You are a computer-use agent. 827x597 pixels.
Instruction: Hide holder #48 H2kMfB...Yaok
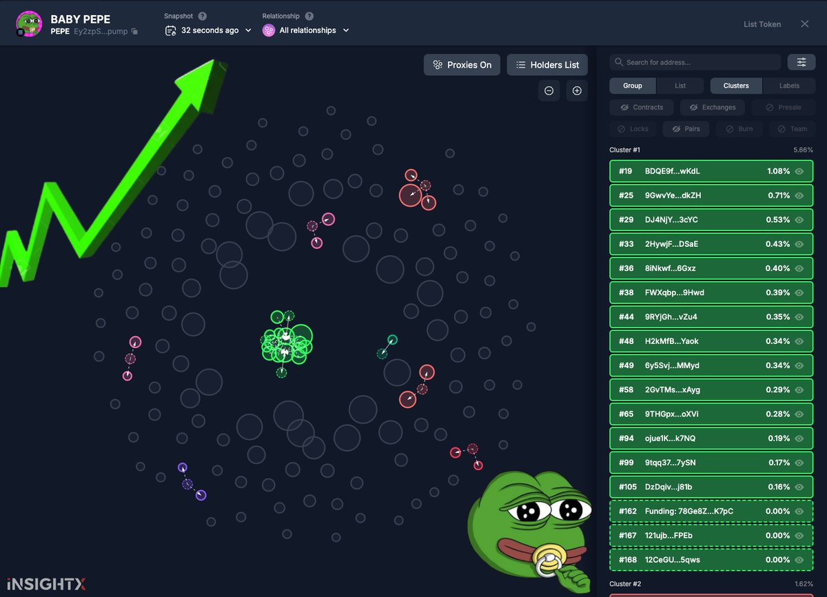[799, 341]
